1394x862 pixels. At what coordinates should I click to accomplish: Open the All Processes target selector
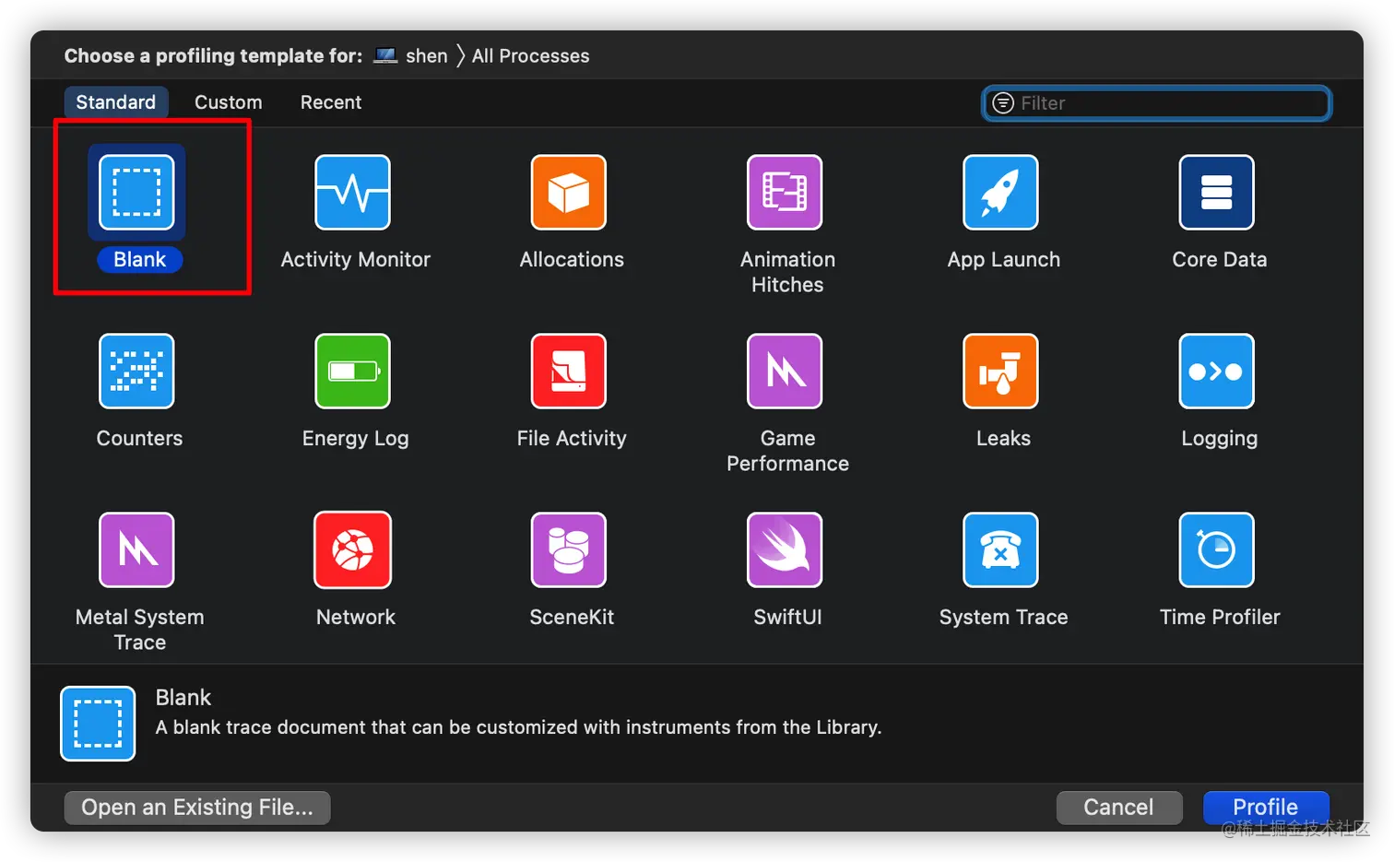(531, 56)
